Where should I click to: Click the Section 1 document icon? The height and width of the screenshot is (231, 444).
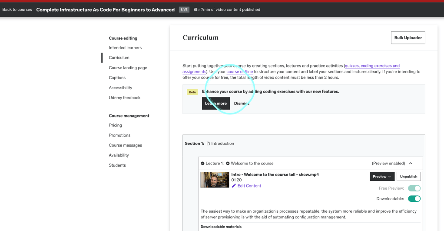[x=208, y=144]
